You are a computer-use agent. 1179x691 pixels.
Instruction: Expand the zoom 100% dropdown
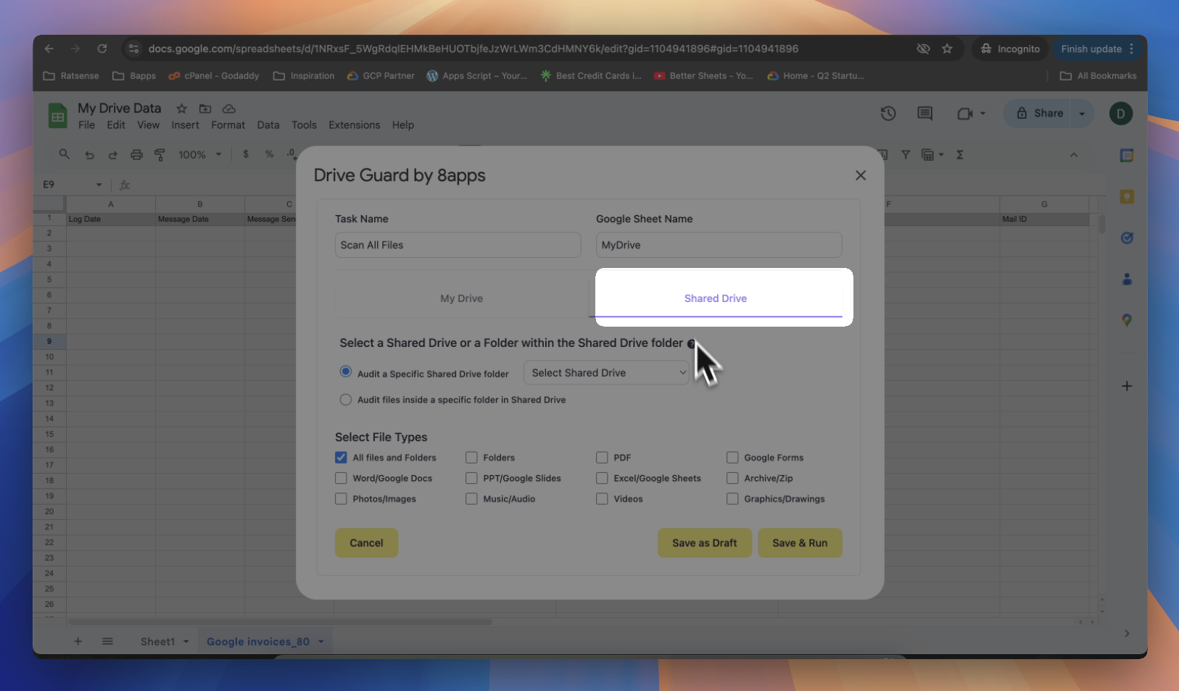coord(199,154)
